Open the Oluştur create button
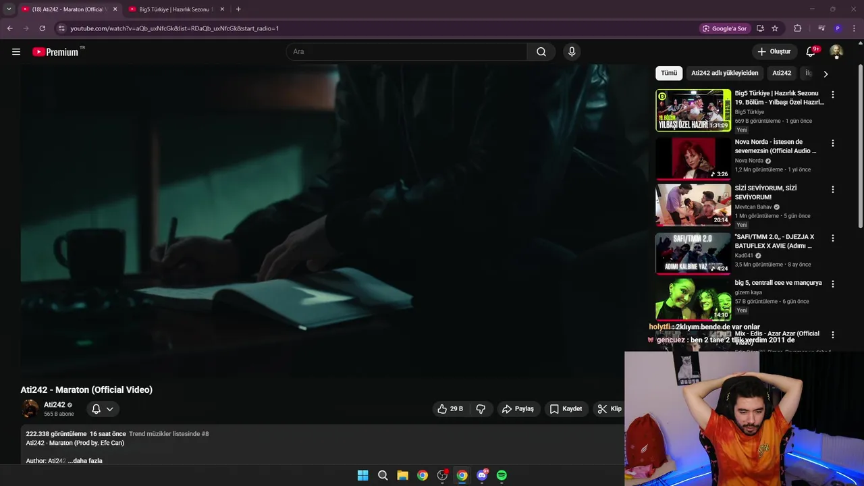 click(x=774, y=51)
